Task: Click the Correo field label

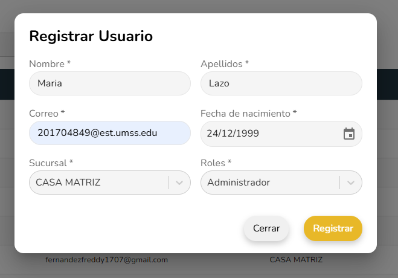Action: pos(47,114)
